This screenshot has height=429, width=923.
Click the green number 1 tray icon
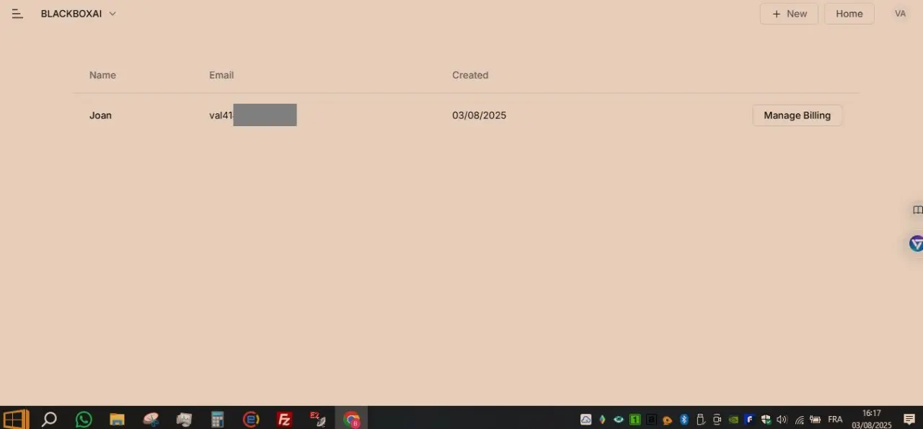635,419
